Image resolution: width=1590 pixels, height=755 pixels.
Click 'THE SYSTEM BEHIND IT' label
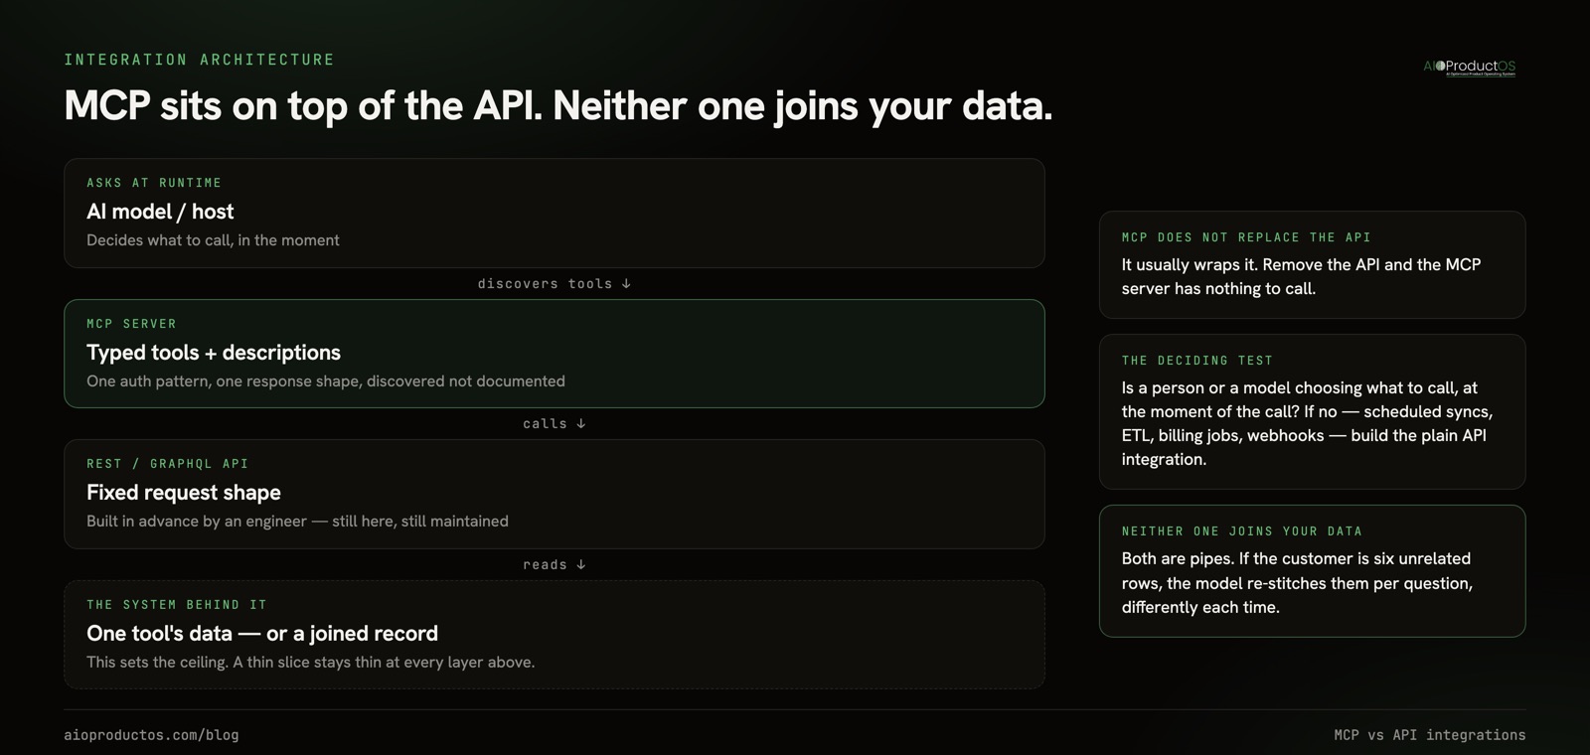(x=177, y=605)
